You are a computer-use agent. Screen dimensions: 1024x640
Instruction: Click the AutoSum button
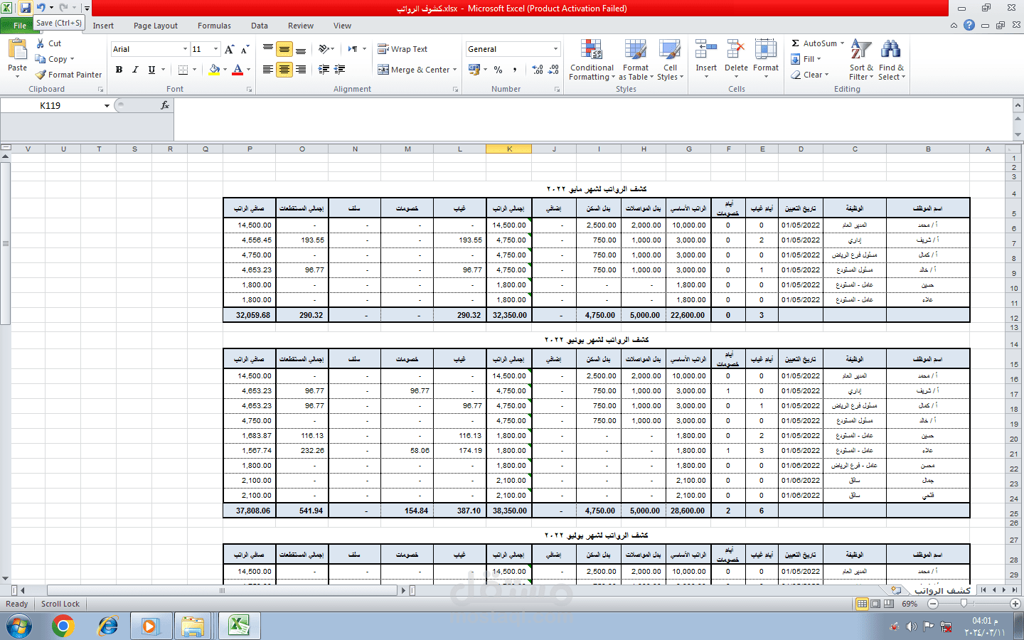[x=814, y=43]
